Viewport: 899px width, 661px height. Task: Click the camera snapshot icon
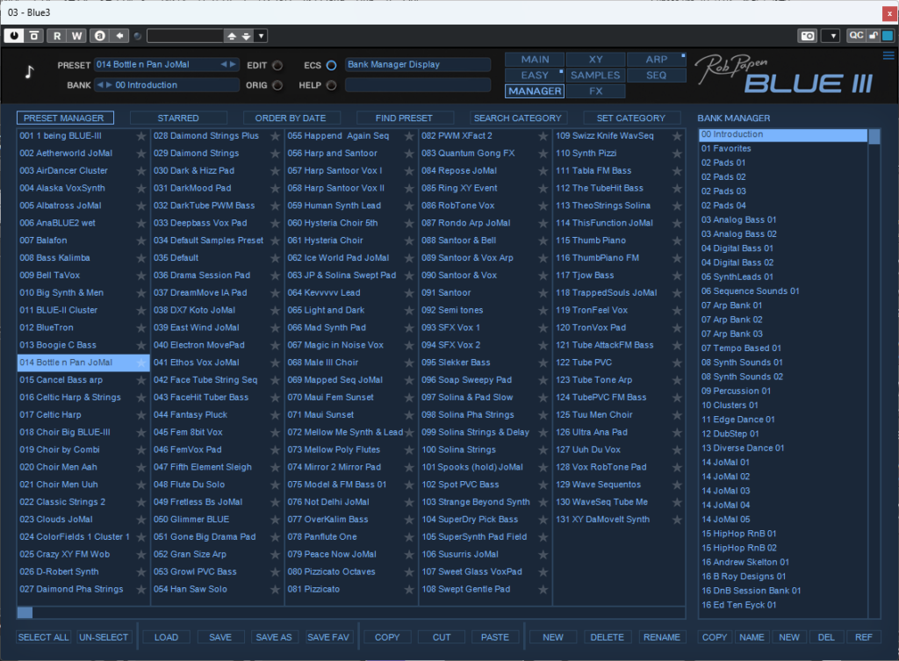807,36
